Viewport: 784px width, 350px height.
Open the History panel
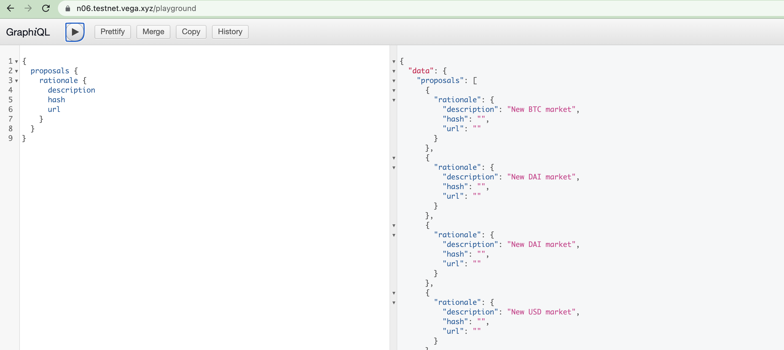click(x=230, y=32)
